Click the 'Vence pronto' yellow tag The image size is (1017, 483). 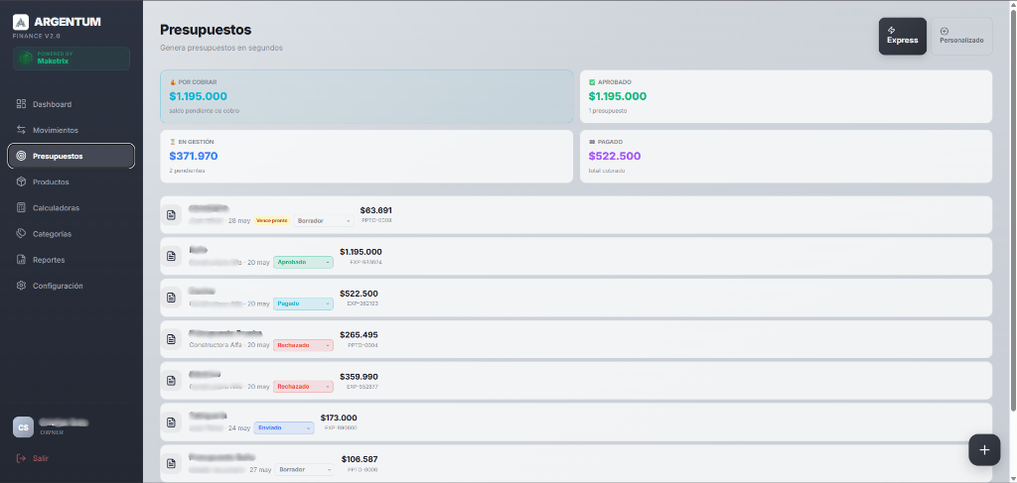pyautogui.click(x=272, y=221)
